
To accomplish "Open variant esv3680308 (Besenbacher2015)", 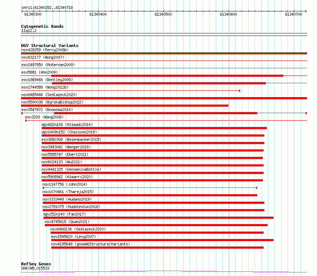I will coord(71,139).
